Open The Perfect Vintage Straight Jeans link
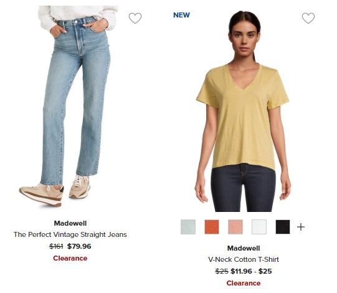This screenshot has width=337, height=293. (x=70, y=234)
